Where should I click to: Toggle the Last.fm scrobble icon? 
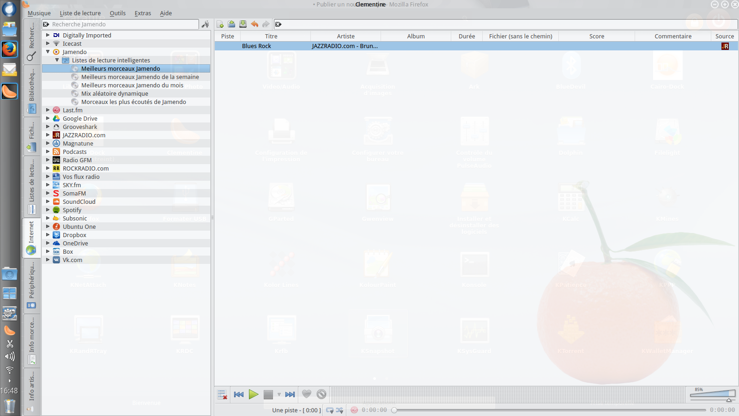(x=354, y=410)
